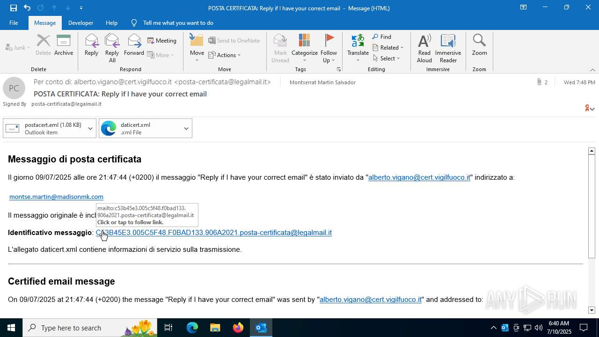The width and height of the screenshot is (599, 337).
Task: Open Task View from the taskbar
Action: pyautogui.click(x=168, y=328)
